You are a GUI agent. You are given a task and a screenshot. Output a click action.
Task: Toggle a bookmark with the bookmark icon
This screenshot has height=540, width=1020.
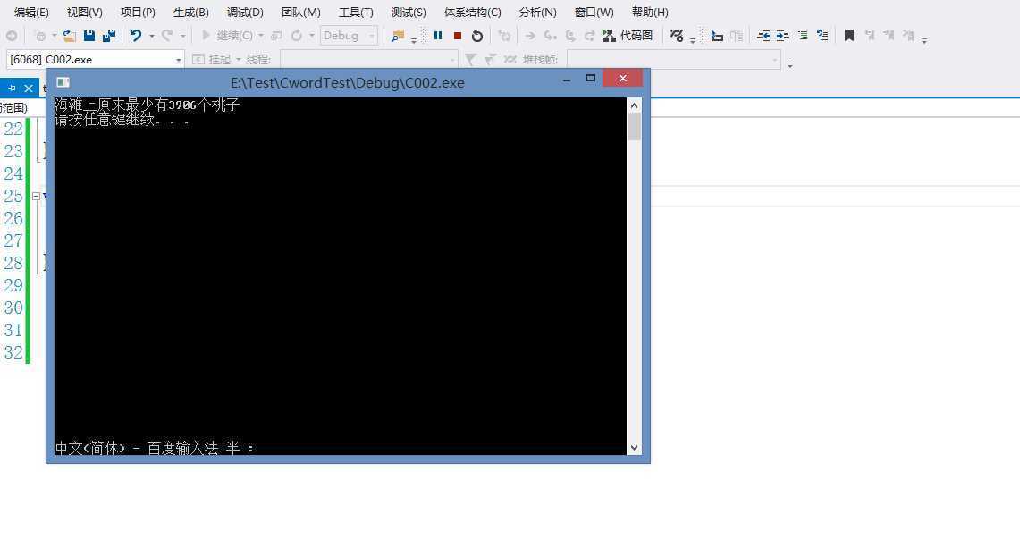(x=849, y=36)
